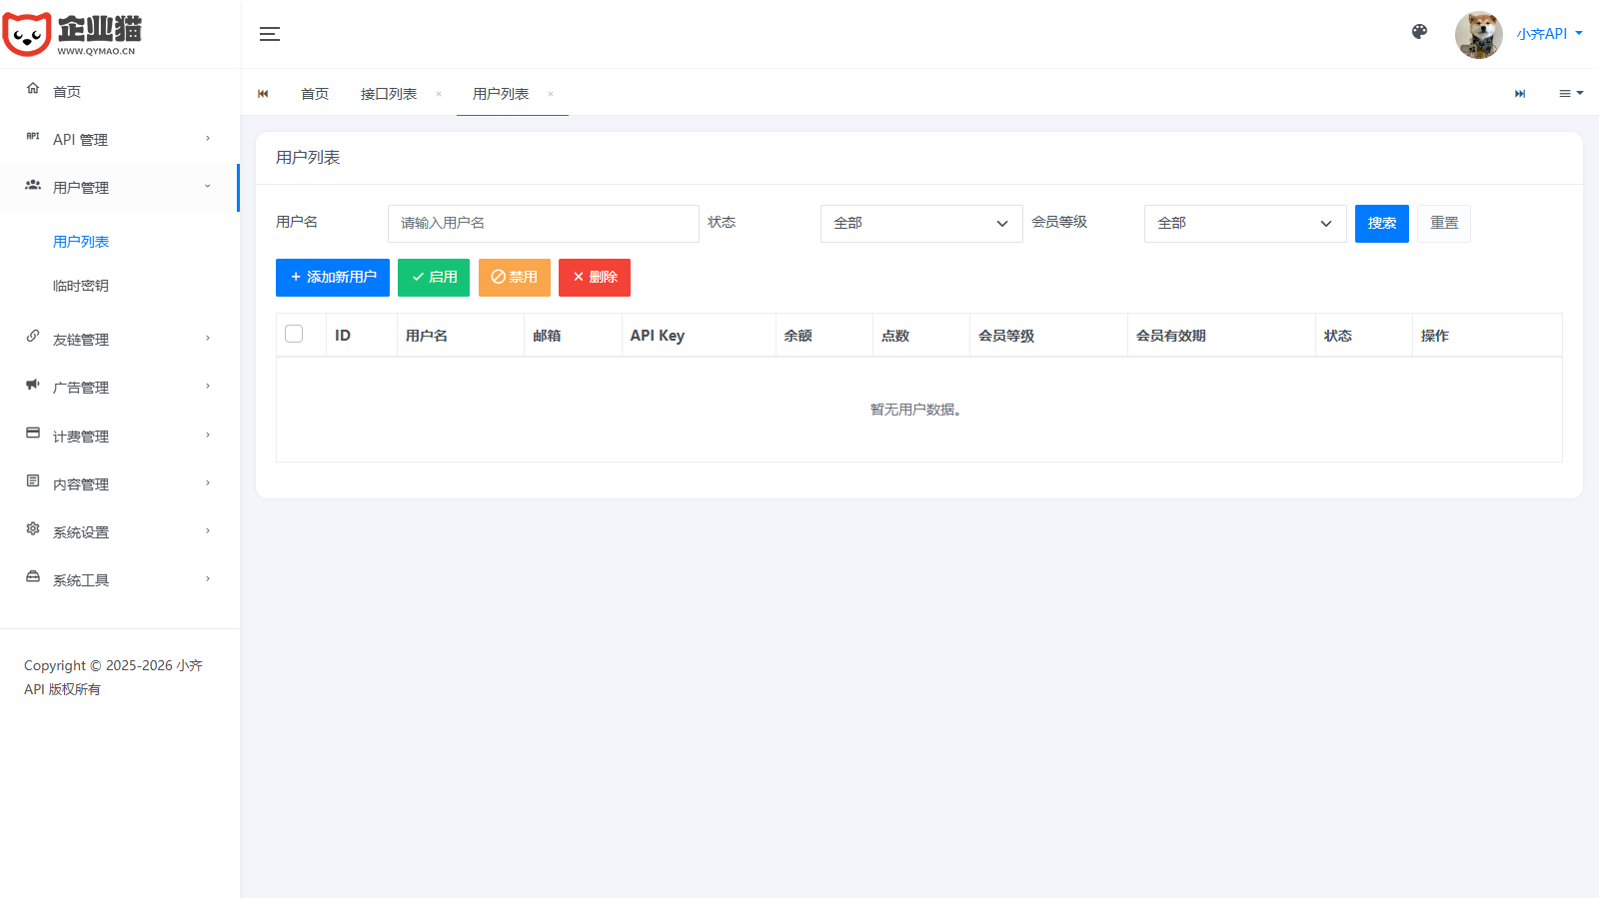Viewport: 1599px width, 898px height.
Task: Click the sidebar collapse hamburger icon
Action: click(270, 34)
